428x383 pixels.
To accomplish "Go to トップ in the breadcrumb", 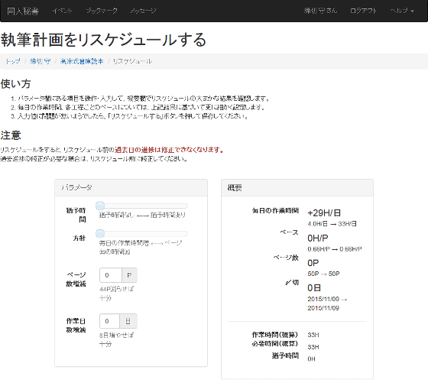I will (13, 61).
